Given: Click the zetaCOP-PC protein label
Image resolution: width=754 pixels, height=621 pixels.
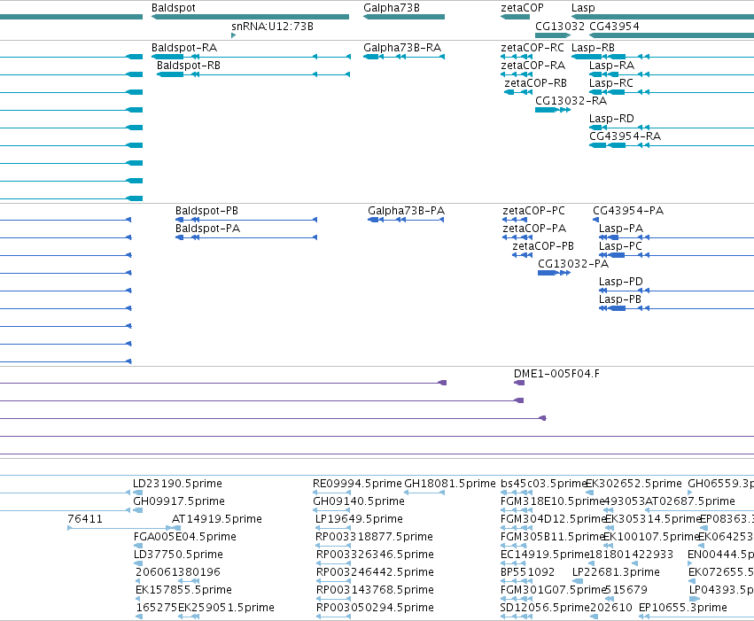Looking at the screenshot, I should 533,211.
